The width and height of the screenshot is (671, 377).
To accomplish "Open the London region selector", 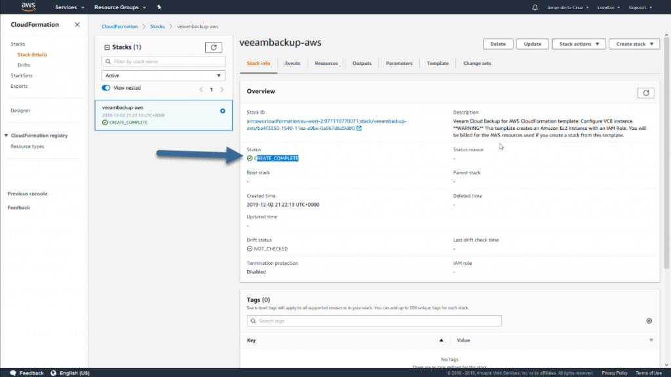I will coord(608,7).
